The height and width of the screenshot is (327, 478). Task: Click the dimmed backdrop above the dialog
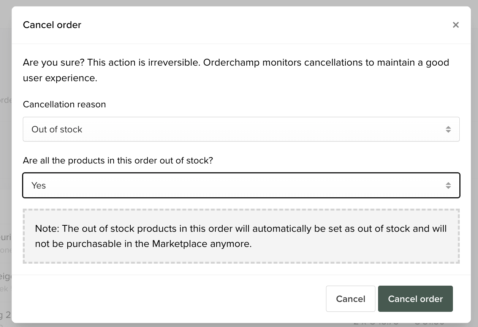pyautogui.click(x=239, y=3)
